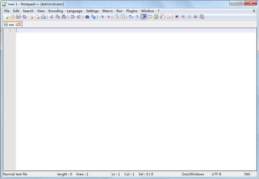Start macro recording with the red Record icon
The image size is (259, 179).
click(x=177, y=17)
